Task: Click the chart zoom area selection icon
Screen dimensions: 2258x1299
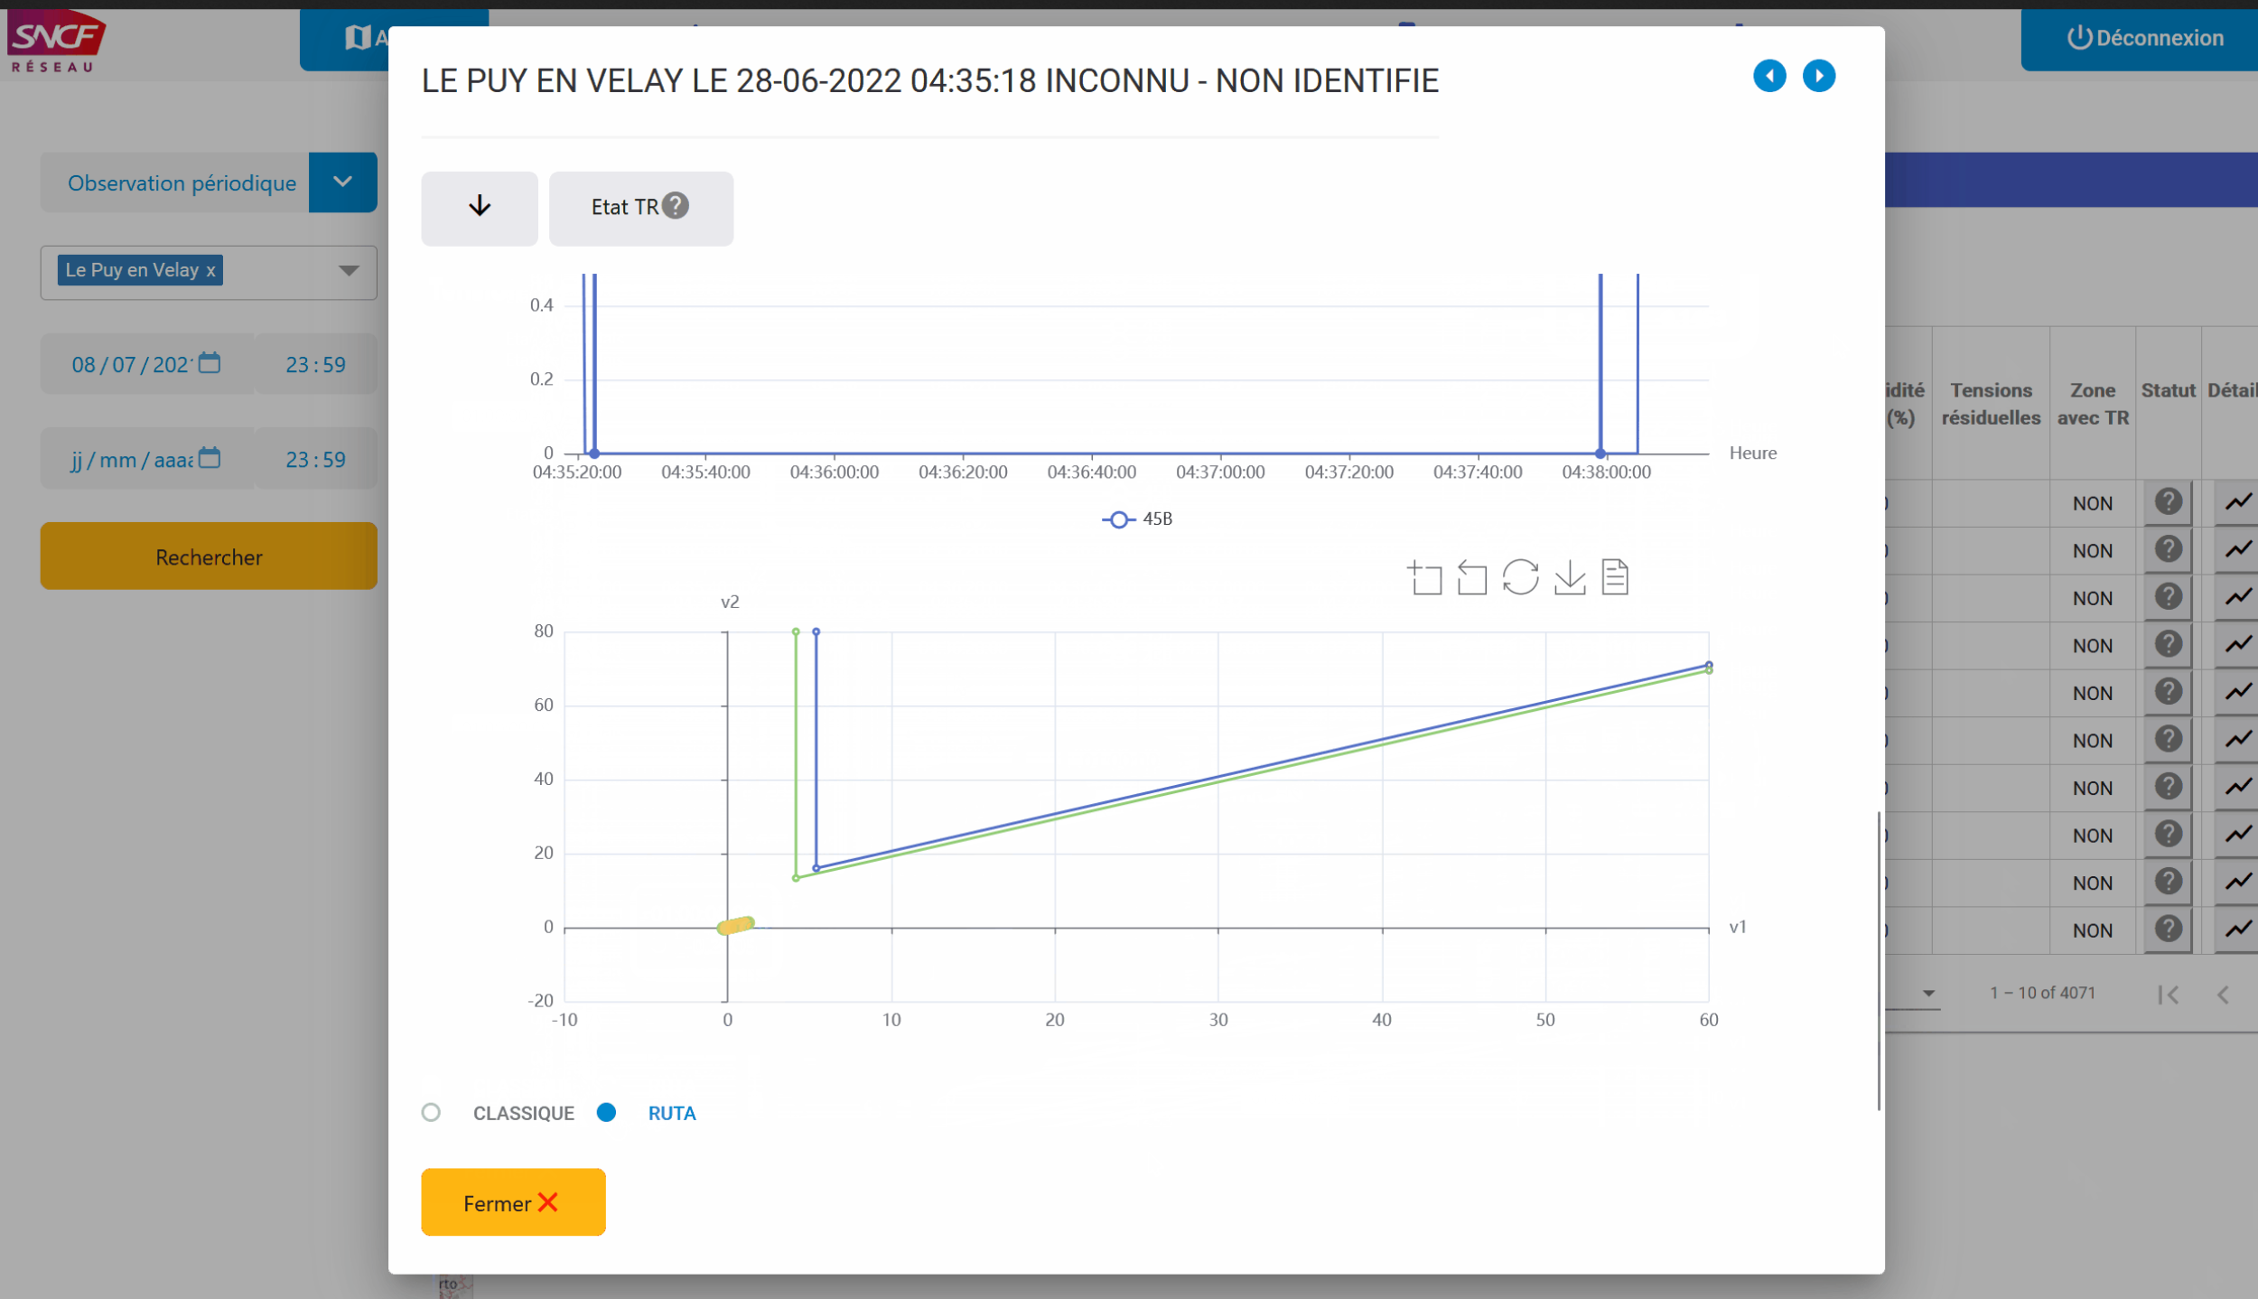Action: (x=1425, y=577)
